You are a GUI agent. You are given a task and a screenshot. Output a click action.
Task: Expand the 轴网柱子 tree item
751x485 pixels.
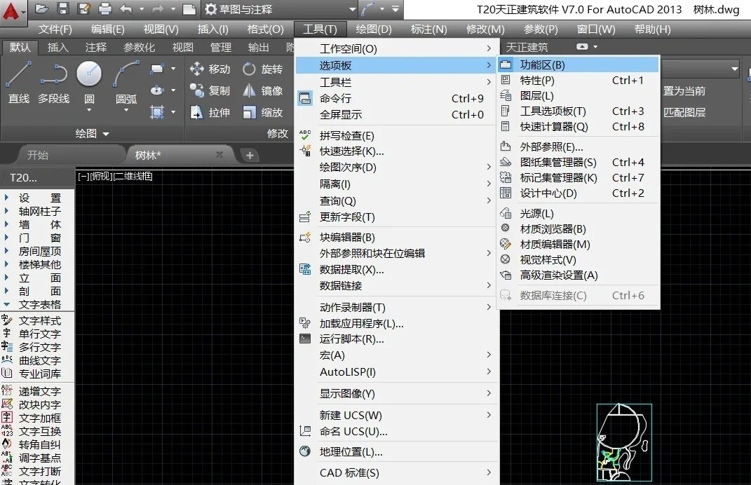tap(7, 210)
